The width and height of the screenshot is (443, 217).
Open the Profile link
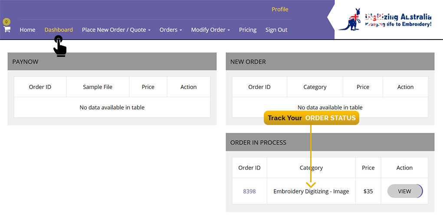[280, 10]
